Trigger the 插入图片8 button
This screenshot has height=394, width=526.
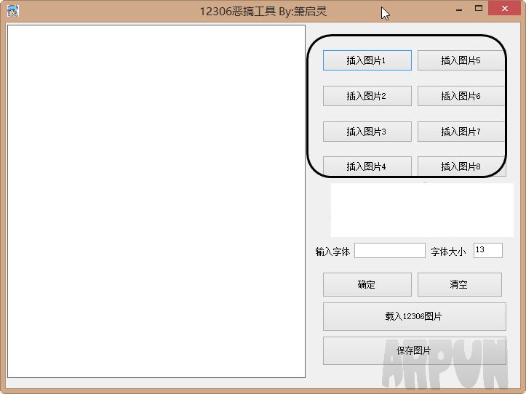tap(461, 166)
